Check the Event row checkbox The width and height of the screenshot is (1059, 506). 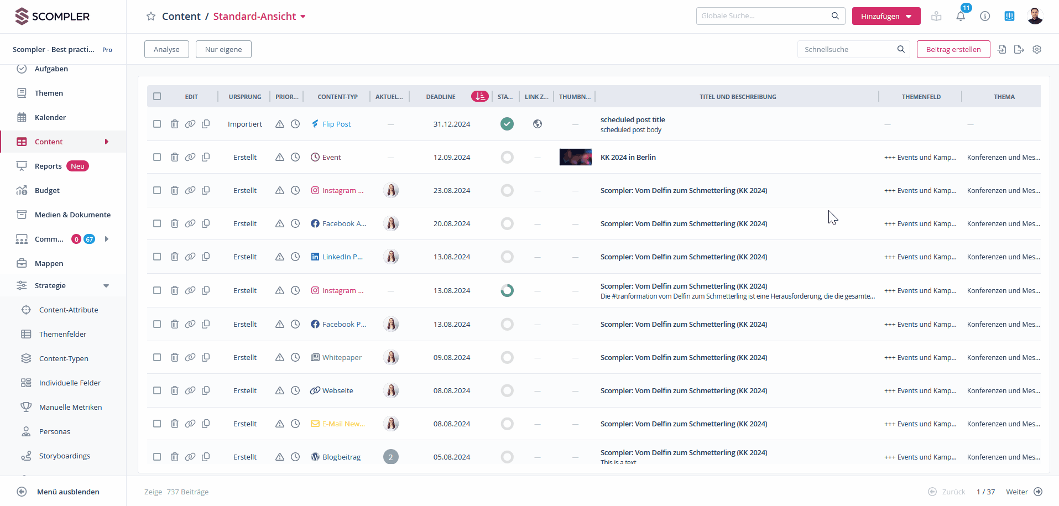point(157,157)
